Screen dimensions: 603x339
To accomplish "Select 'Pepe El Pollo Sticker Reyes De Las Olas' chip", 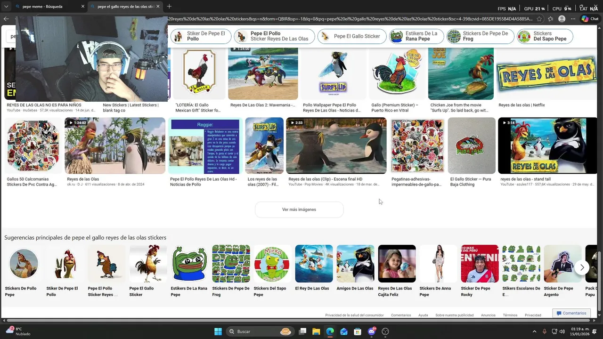I will click(275, 36).
